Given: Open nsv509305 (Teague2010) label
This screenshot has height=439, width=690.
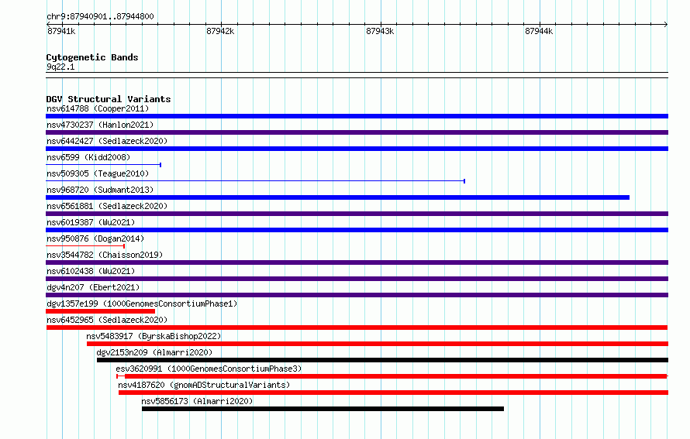Looking at the screenshot, I should click(x=98, y=173).
